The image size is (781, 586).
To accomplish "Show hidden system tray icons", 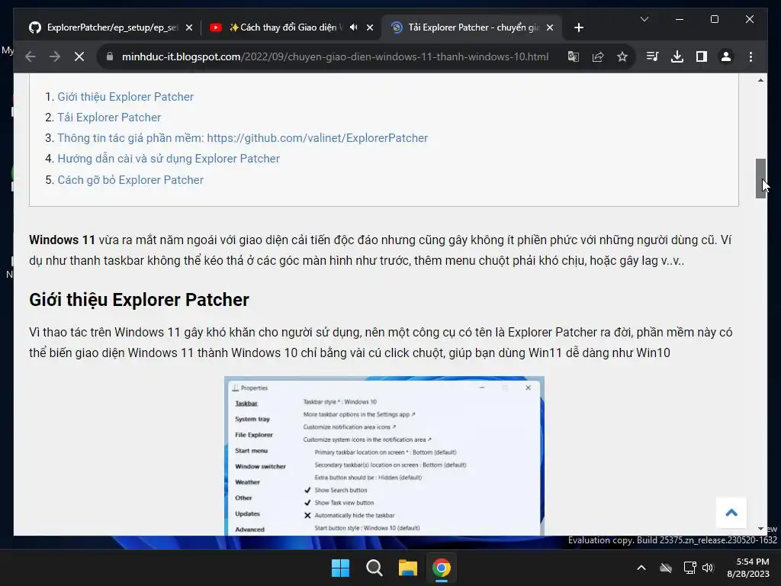I will tap(641, 568).
